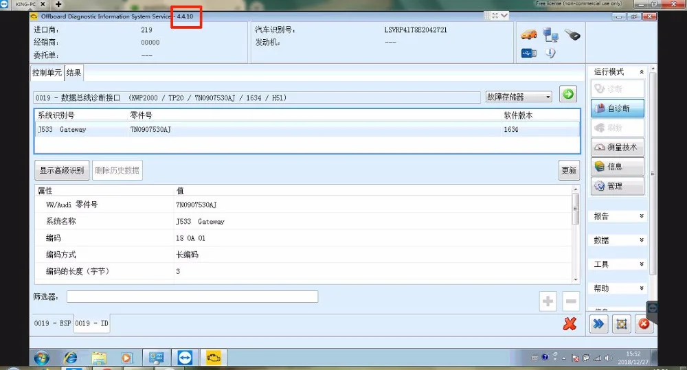Screen dimensions: 687x370
Task: Click the car key ignition icon
Action: (572, 34)
